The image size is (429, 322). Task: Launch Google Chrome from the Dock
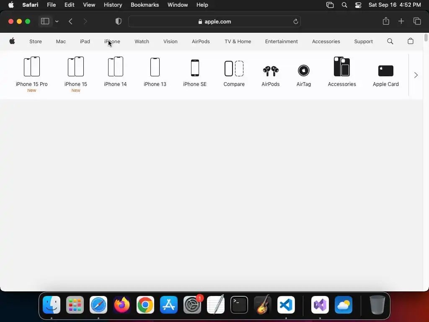145,305
